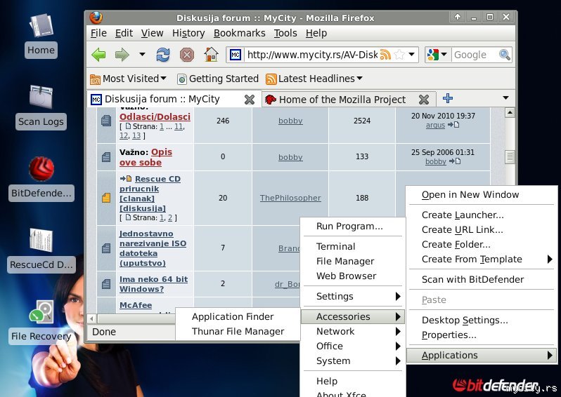Expand the Create From Template submenu
The image size is (561, 397).
[x=482, y=260]
